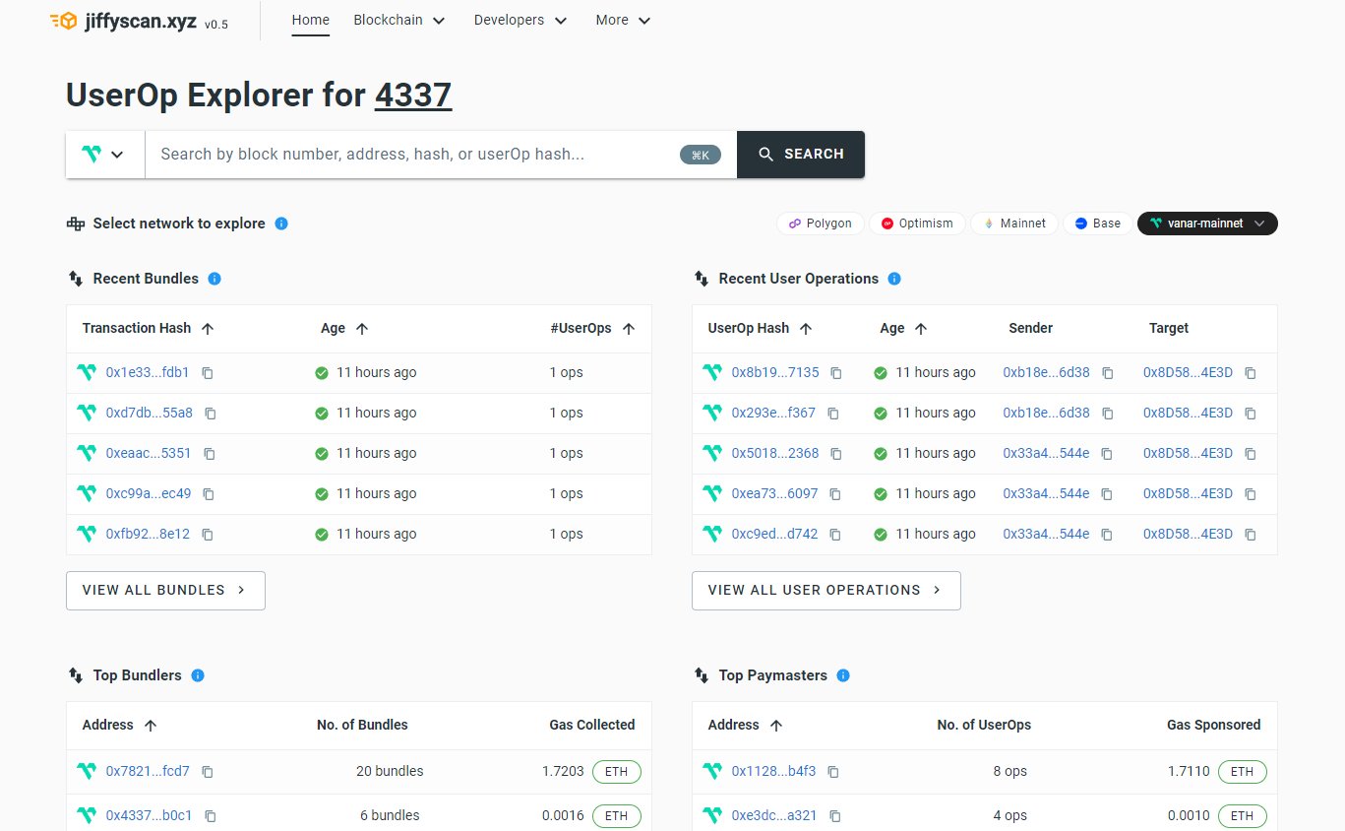Show info tooltip for Top Paymasters

pos(843,675)
